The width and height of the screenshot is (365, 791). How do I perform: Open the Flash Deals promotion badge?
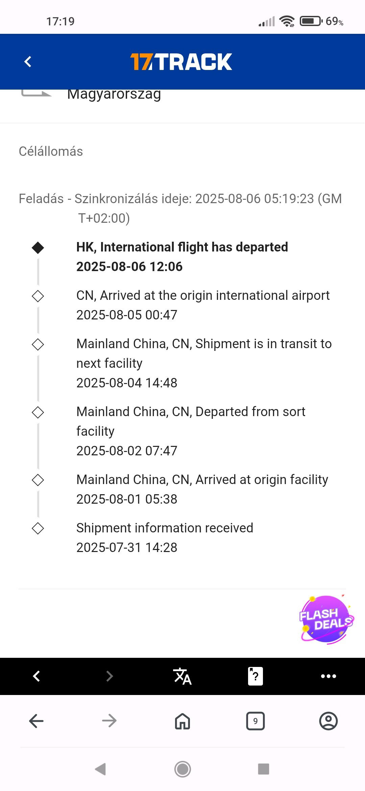tap(326, 619)
